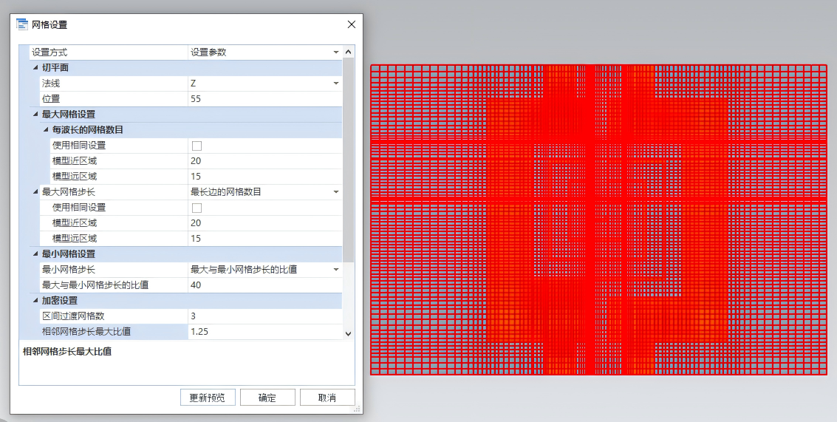Edit 模型近区域 value under 最大网格步长
837x422 pixels.
264,222
